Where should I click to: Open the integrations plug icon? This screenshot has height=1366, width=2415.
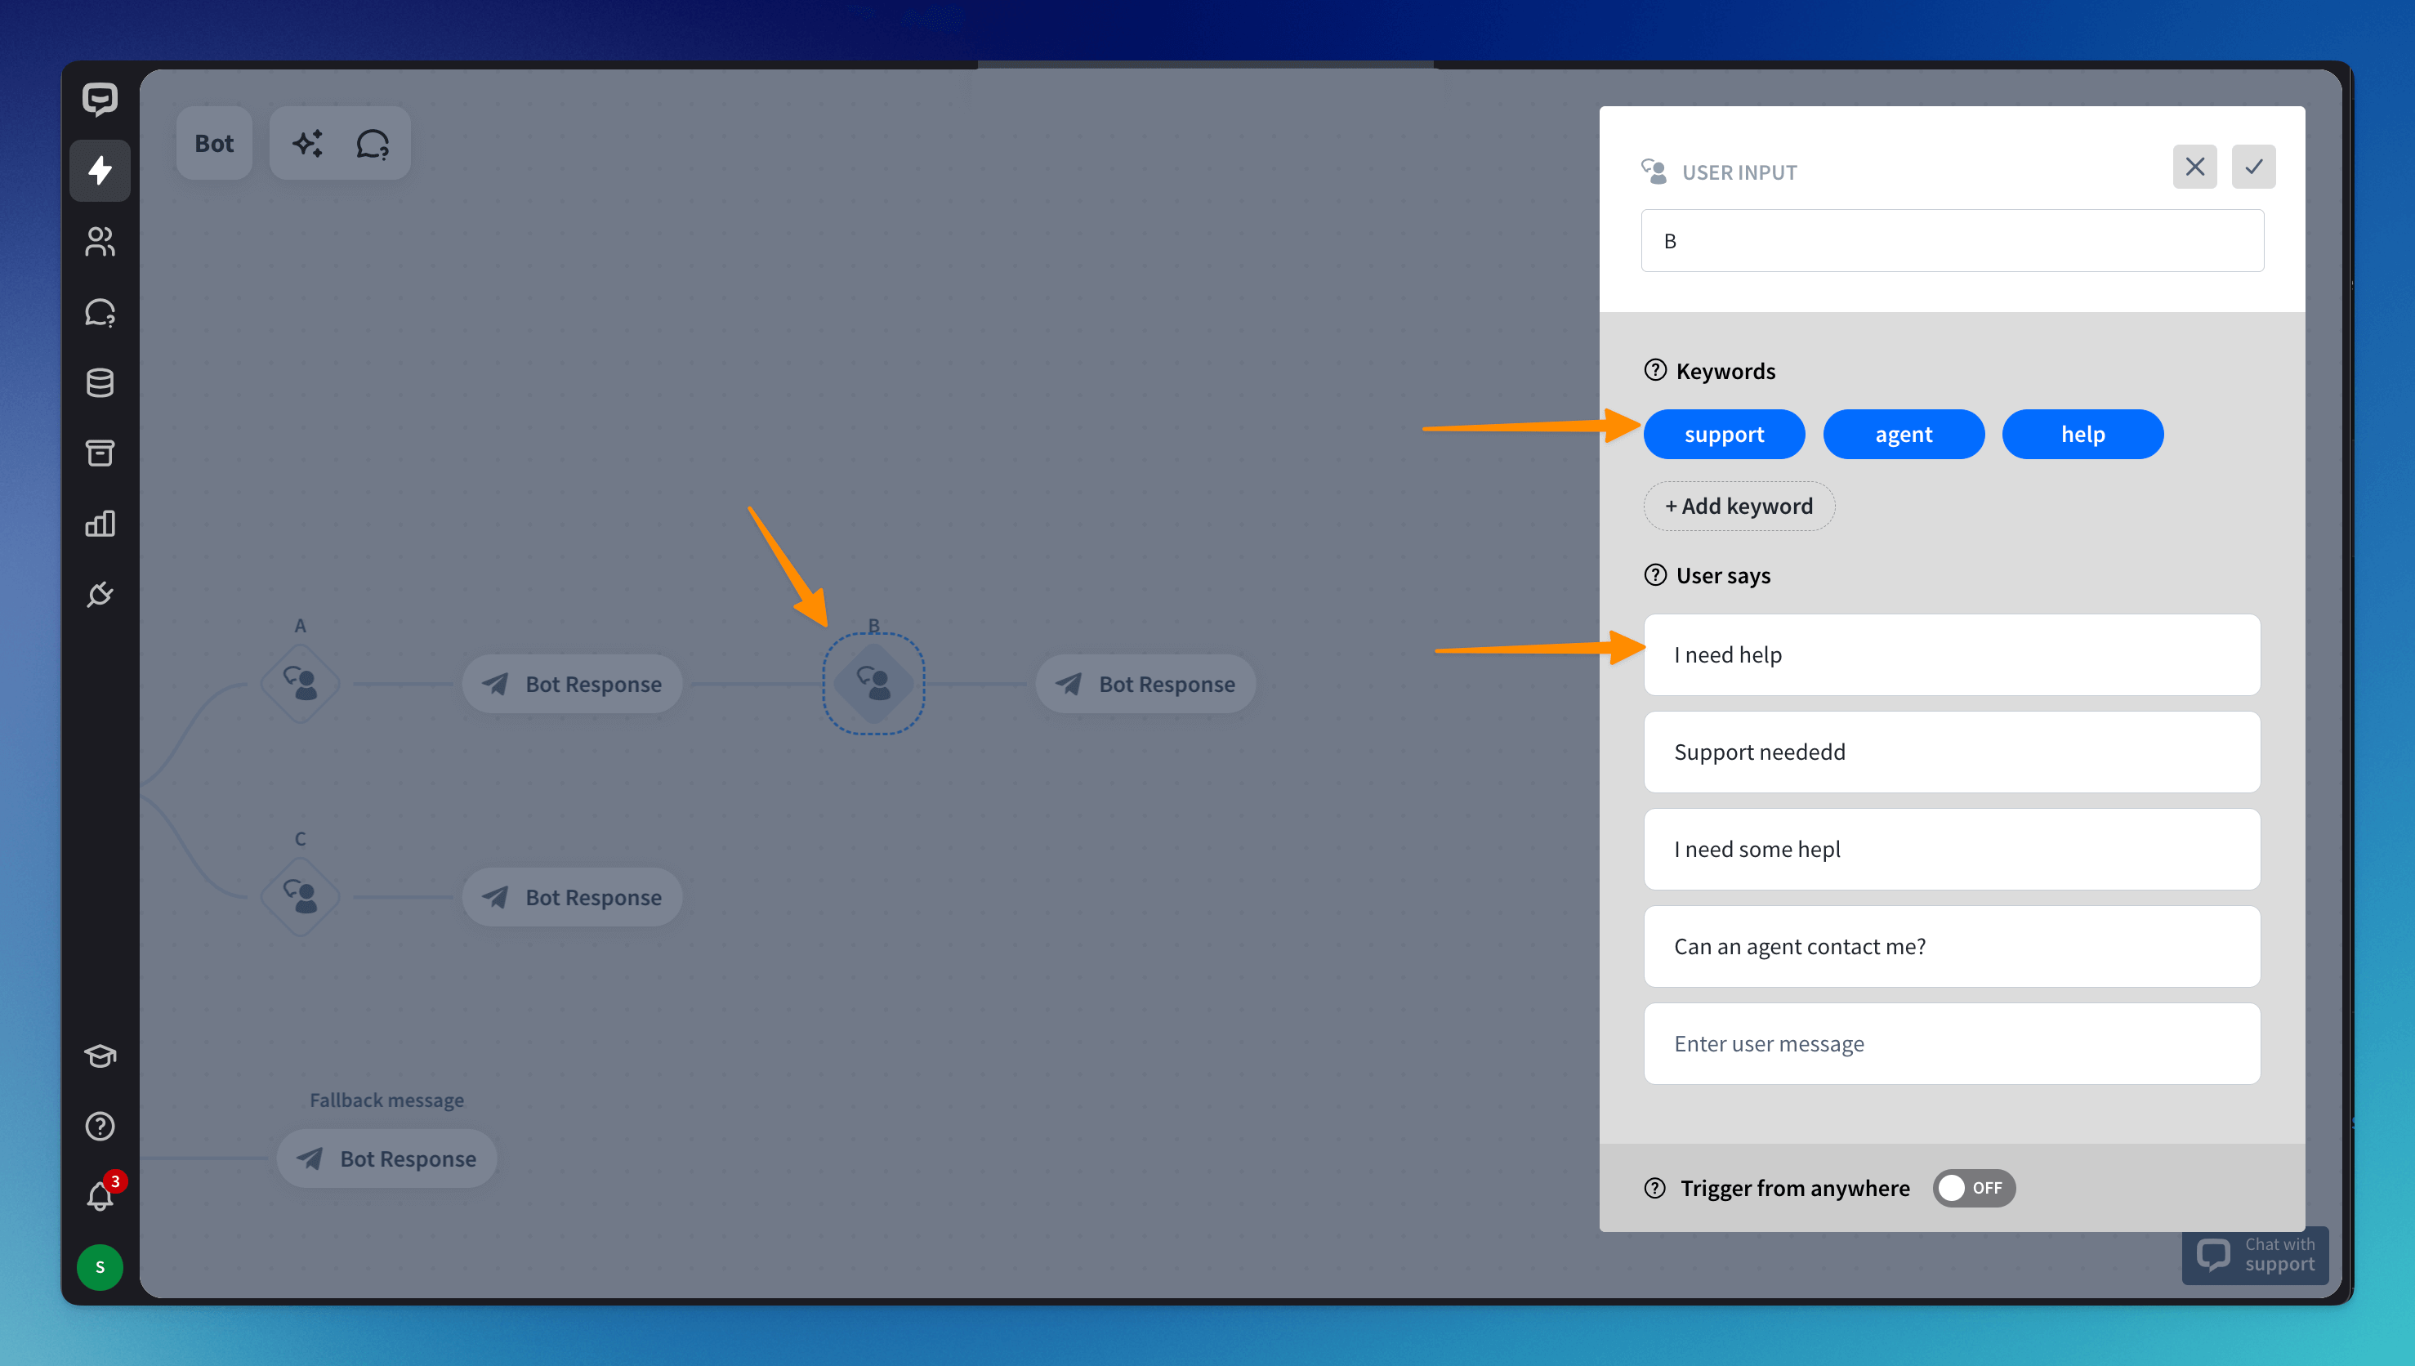(100, 594)
